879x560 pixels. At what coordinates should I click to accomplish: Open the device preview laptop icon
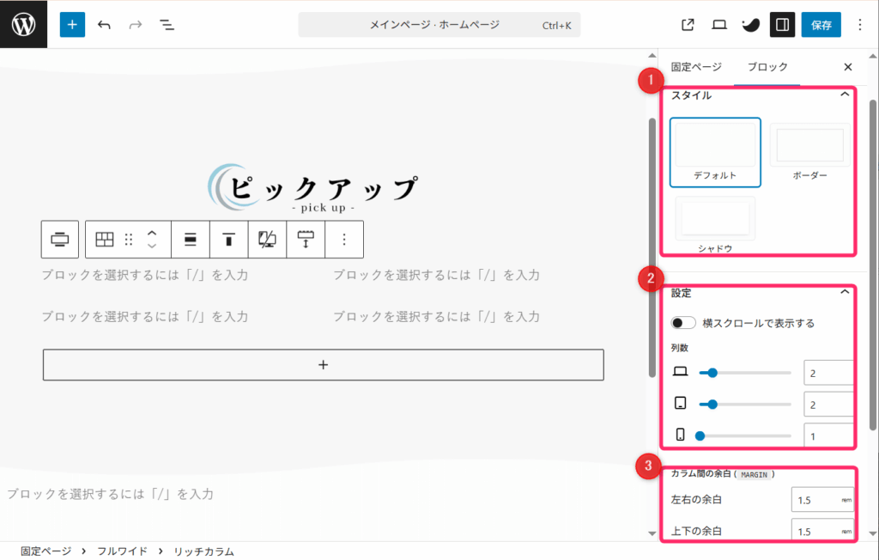click(x=719, y=25)
